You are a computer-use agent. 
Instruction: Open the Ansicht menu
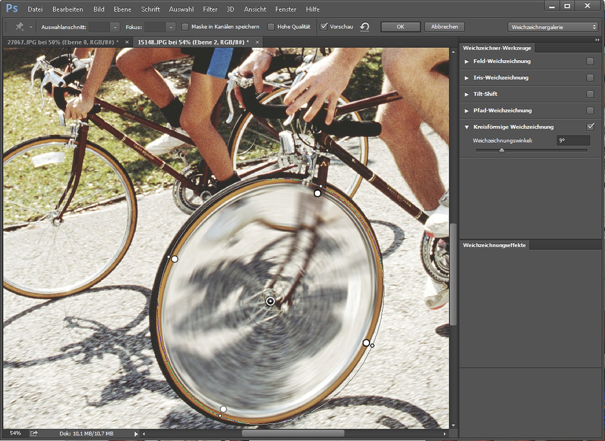tap(255, 9)
